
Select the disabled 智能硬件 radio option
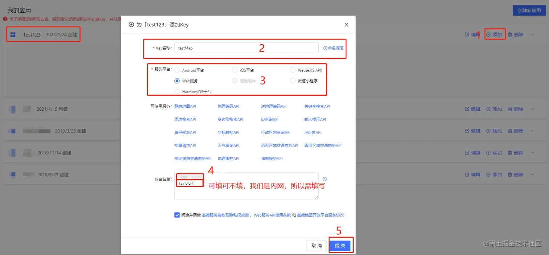235,81
